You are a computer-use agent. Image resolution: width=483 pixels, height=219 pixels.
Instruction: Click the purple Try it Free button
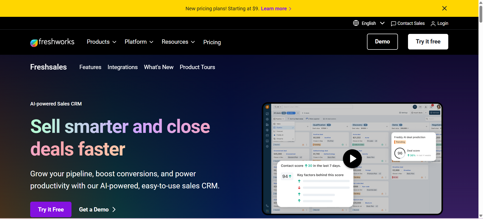[51, 209]
